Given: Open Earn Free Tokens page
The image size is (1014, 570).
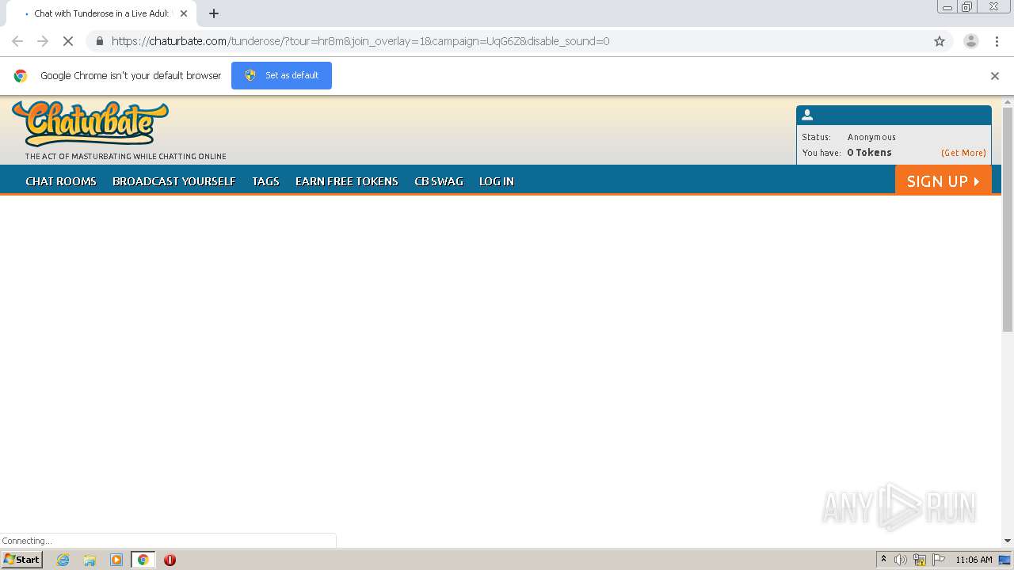Looking at the screenshot, I should (347, 181).
